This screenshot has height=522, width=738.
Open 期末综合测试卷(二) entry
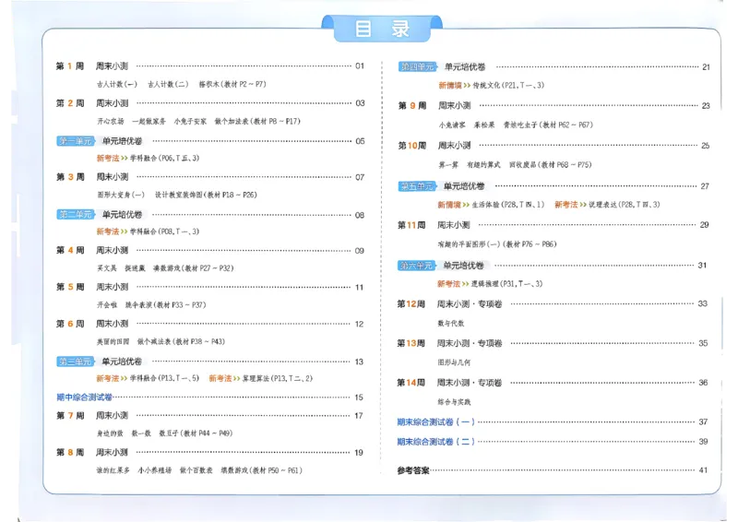click(x=553, y=442)
